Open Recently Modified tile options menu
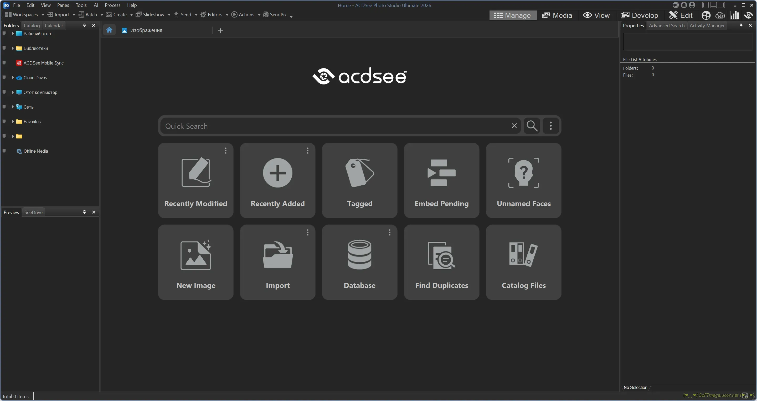Viewport: 757px width, 401px height. [225, 151]
